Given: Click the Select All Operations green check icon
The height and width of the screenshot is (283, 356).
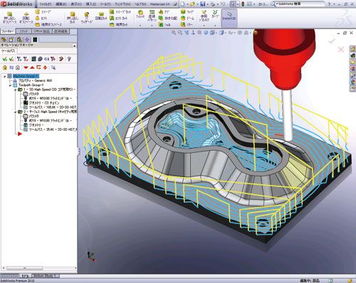Looking at the screenshot, I should tap(4, 59).
